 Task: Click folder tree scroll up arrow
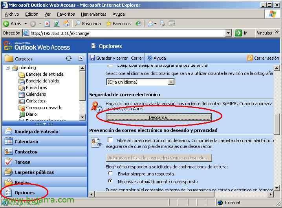tap(82, 68)
